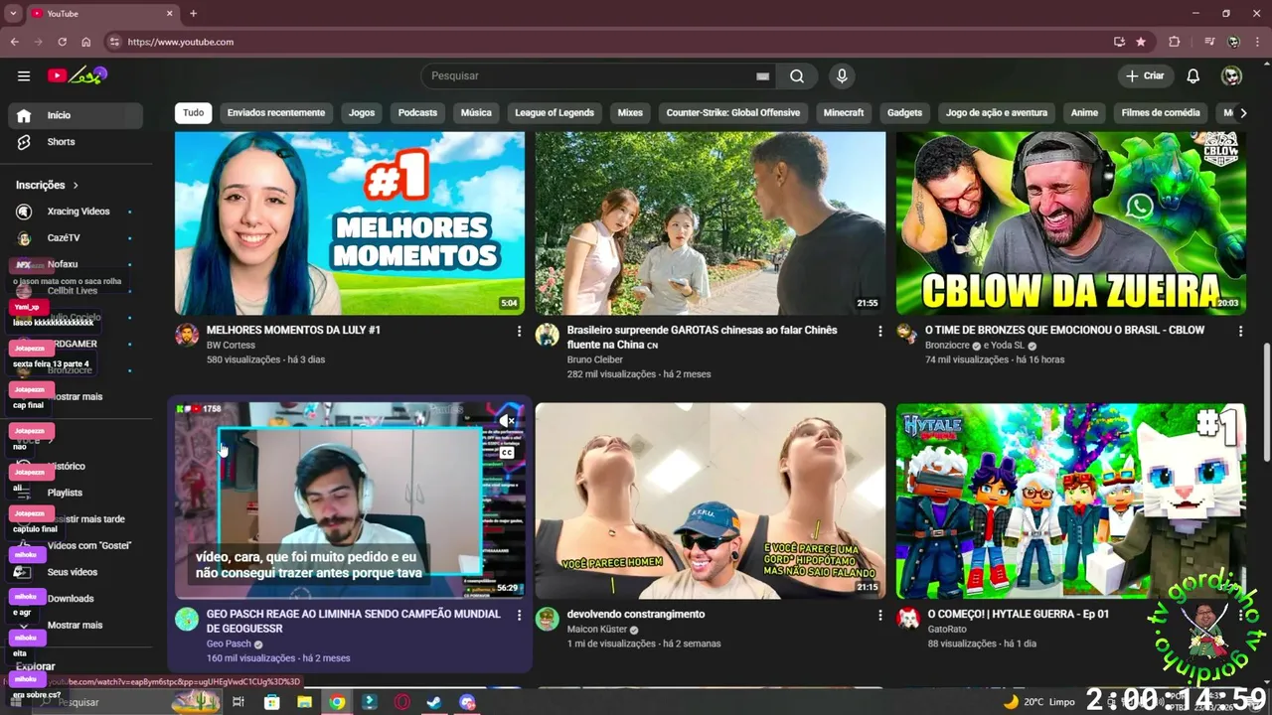Open Chrome extensions puzzle icon
1272x715 pixels.
(1175, 42)
